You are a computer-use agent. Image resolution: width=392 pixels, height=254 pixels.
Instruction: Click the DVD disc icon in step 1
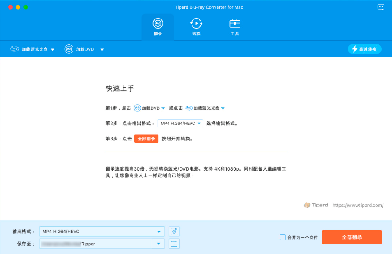click(x=137, y=108)
